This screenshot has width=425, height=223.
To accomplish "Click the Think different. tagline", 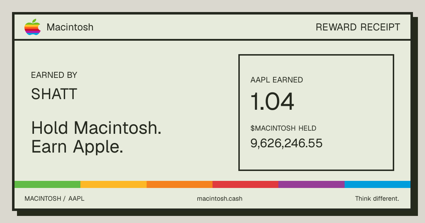I will [x=377, y=199].
